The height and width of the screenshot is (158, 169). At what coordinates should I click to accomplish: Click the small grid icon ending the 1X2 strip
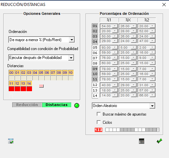coord(158,130)
